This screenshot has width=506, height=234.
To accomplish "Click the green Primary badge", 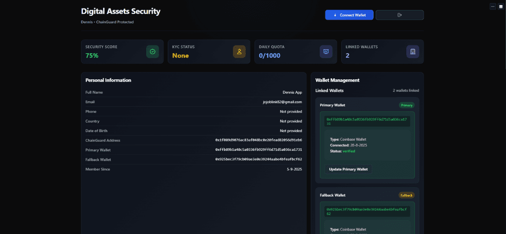I will pos(407,105).
